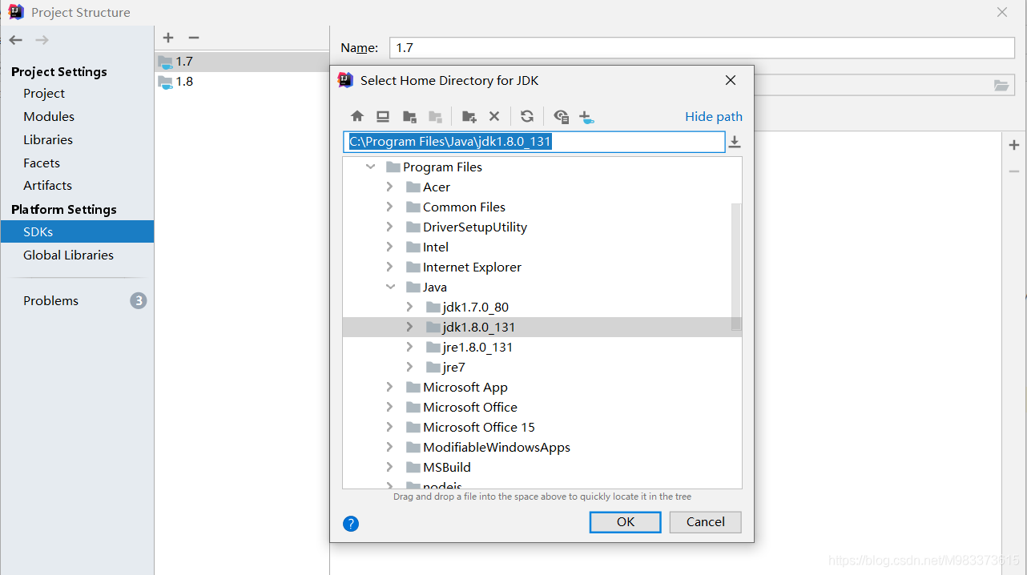Expand the Intel folder
Screen dimensions: 1027x575
click(x=389, y=247)
